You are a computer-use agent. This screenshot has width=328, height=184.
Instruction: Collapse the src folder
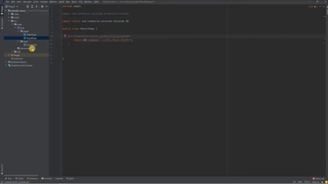[9, 21]
